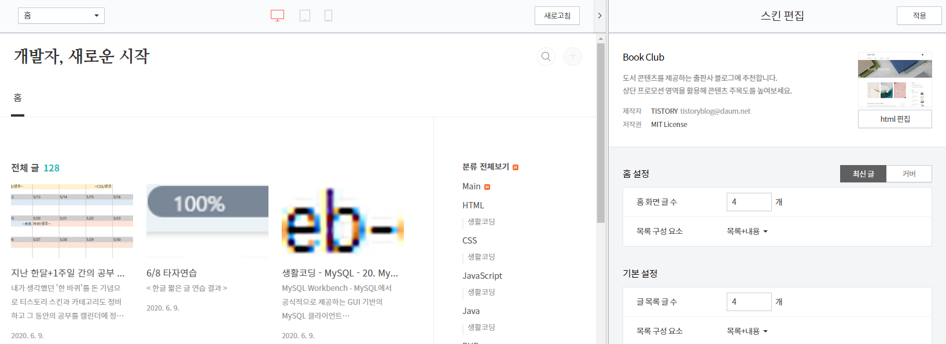Open the blog search magnifier icon
This screenshot has width=946, height=344.
point(546,57)
